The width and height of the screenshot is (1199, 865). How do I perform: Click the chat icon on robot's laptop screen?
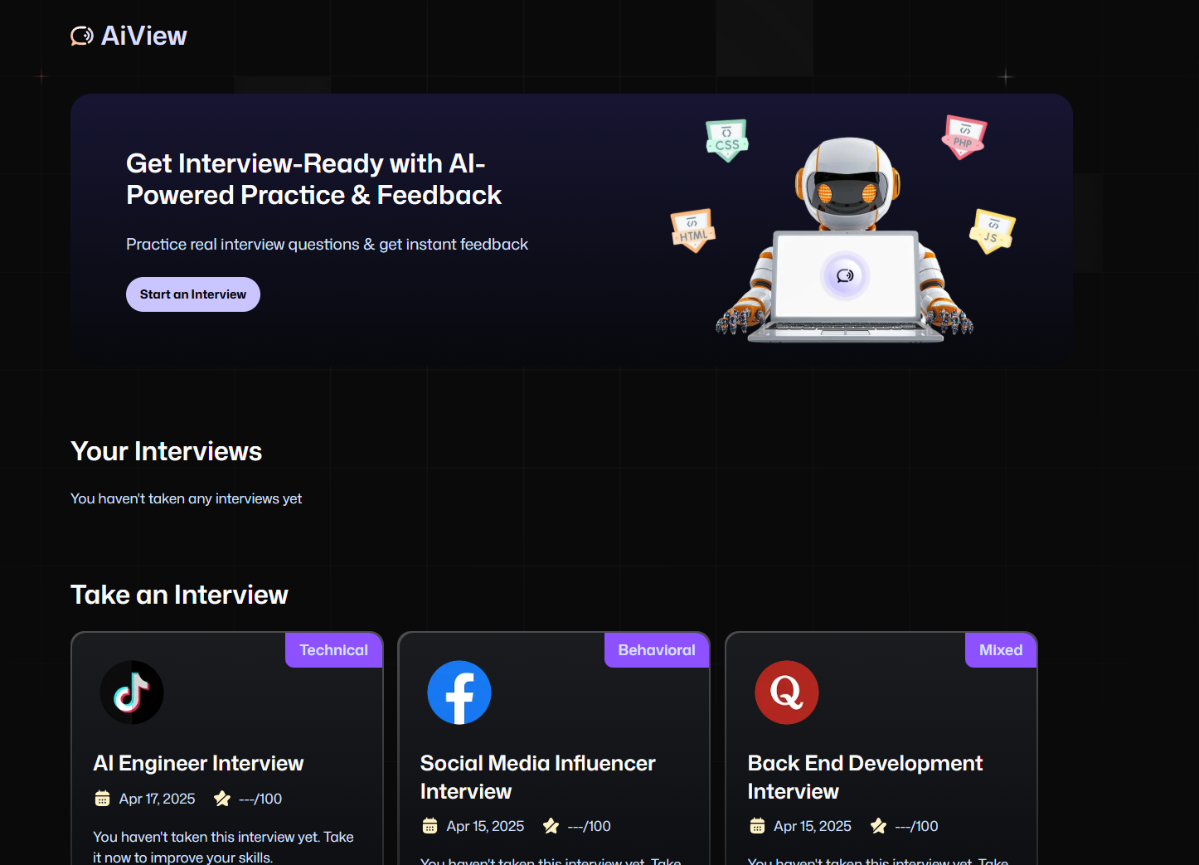[x=846, y=276]
